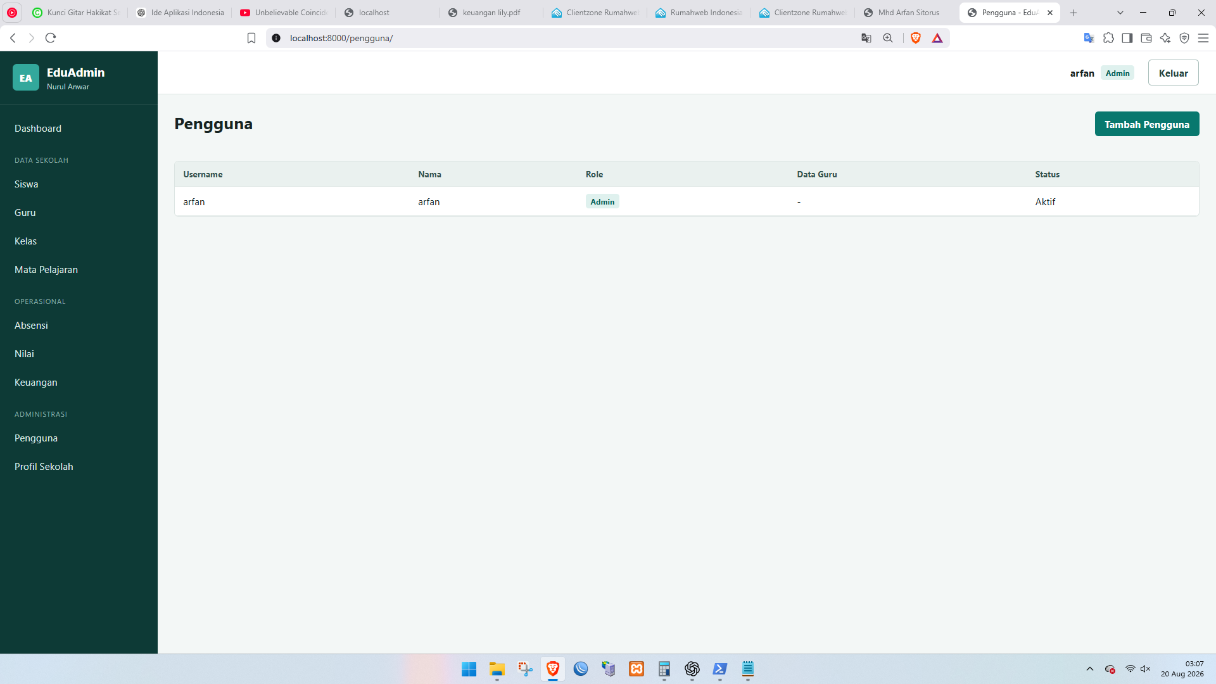The height and width of the screenshot is (684, 1216).
Task: Click the localhost address bar field
Action: [x=570, y=38]
